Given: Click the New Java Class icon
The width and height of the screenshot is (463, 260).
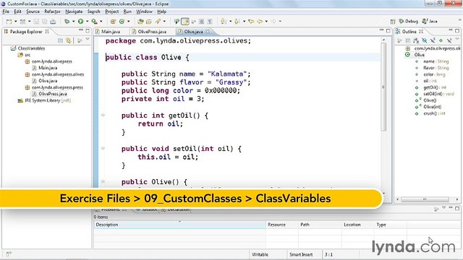Looking at the screenshot, I should (122, 22).
